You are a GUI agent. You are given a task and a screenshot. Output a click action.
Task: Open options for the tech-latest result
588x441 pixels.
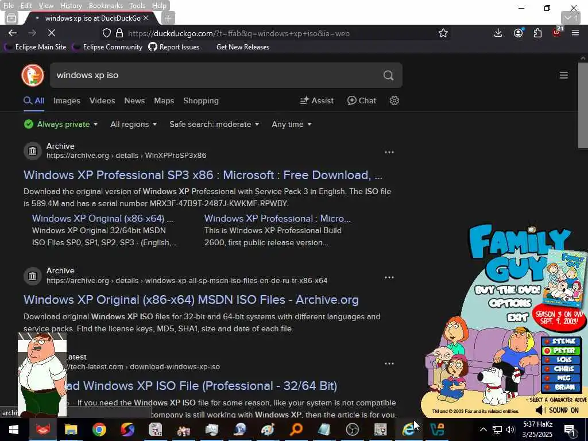[x=389, y=363]
